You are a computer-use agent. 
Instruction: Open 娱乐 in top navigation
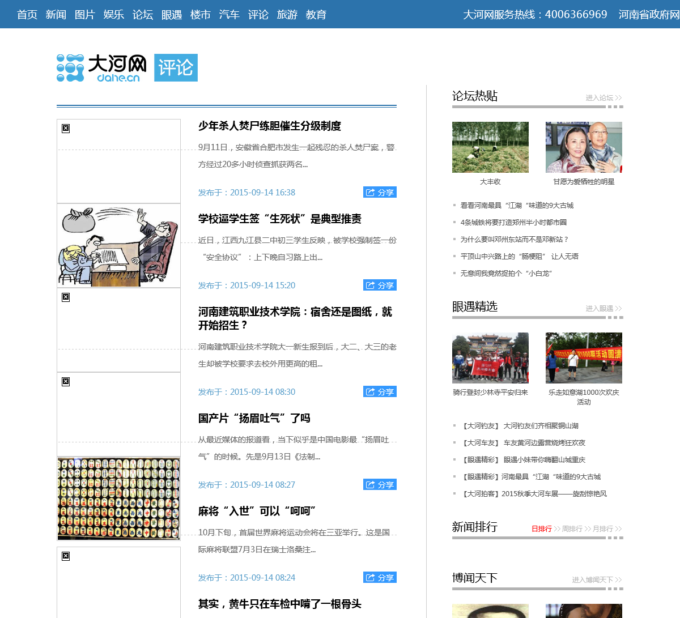click(x=114, y=15)
